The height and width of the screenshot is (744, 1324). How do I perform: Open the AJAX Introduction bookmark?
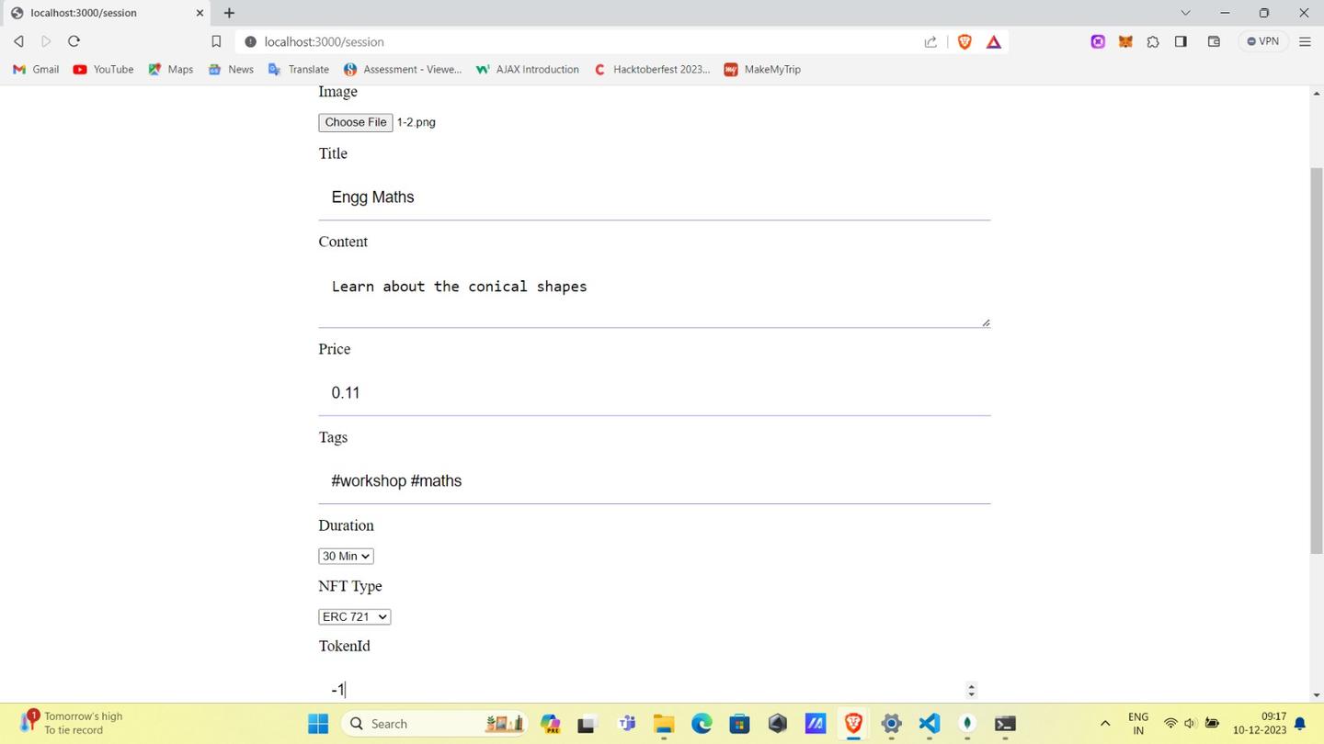click(x=528, y=69)
